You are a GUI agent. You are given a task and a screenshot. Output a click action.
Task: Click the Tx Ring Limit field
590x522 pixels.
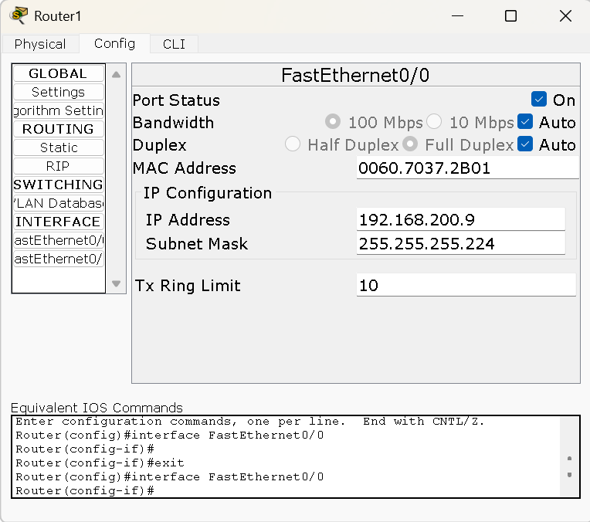(x=466, y=286)
